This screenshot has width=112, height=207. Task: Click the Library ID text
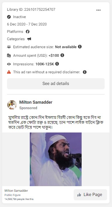31,10
